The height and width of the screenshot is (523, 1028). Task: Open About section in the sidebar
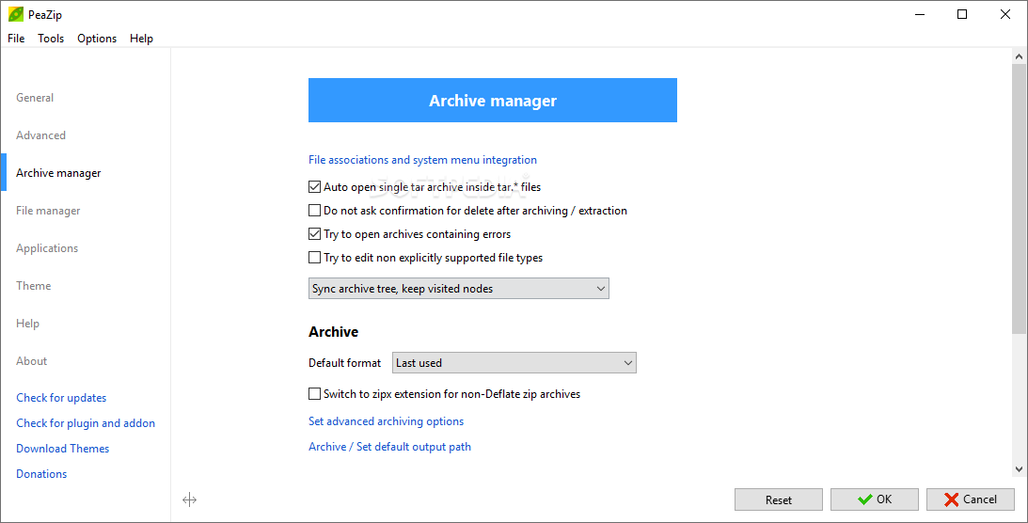tap(31, 361)
